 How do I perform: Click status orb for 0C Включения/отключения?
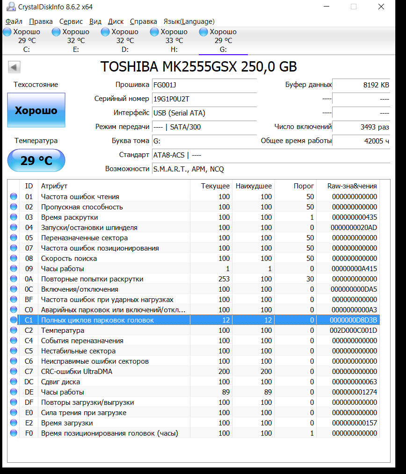[x=14, y=289]
